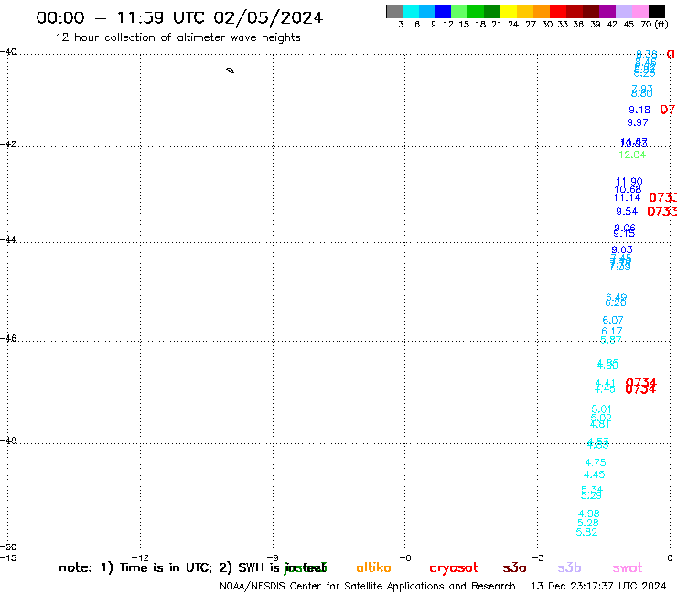The width and height of the screenshot is (677, 594).
Task: Click the -12 longitude axis label
Action: (x=140, y=557)
